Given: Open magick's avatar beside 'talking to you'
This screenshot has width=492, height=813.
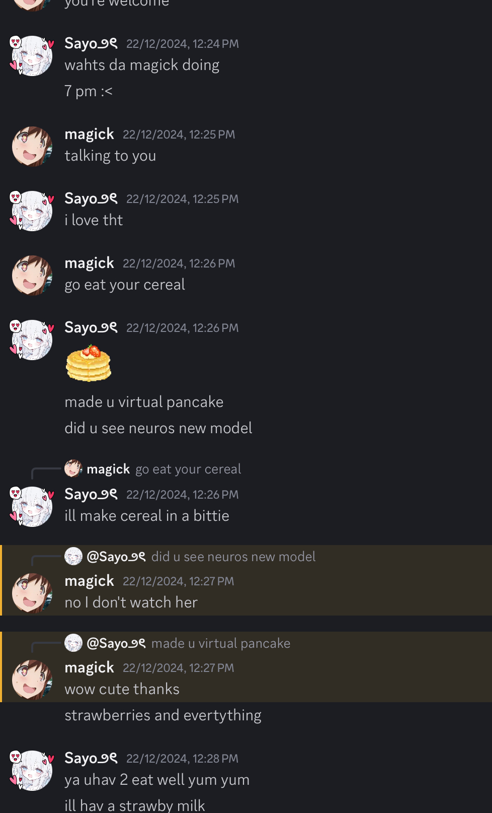Looking at the screenshot, I should click(x=32, y=146).
